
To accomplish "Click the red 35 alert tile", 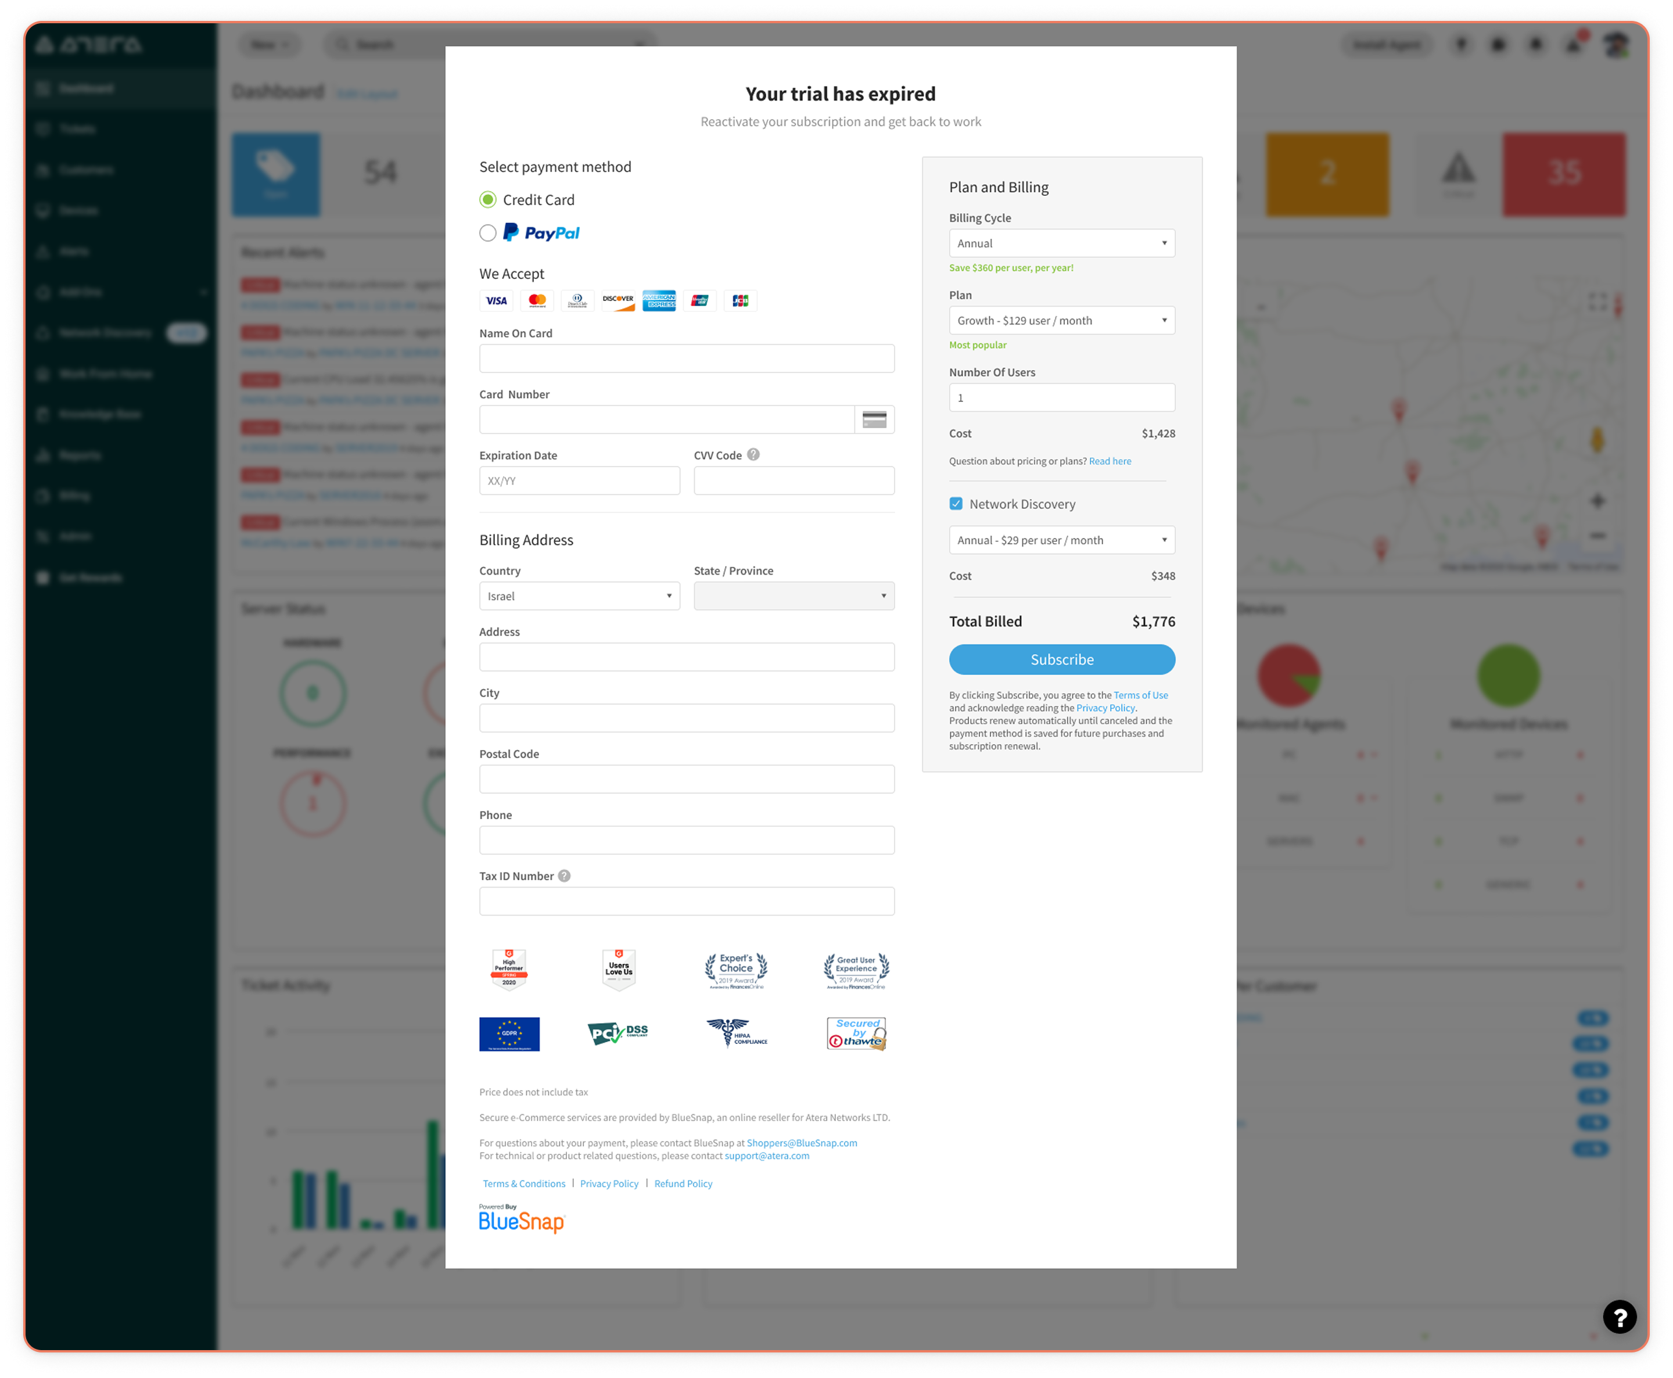I will pyautogui.click(x=1563, y=174).
